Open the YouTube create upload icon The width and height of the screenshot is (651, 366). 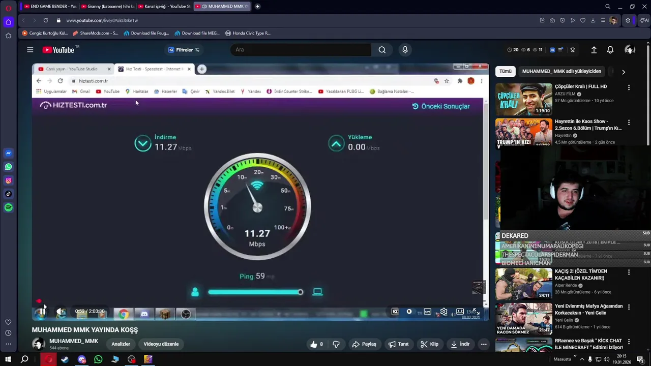click(x=594, y=50)
